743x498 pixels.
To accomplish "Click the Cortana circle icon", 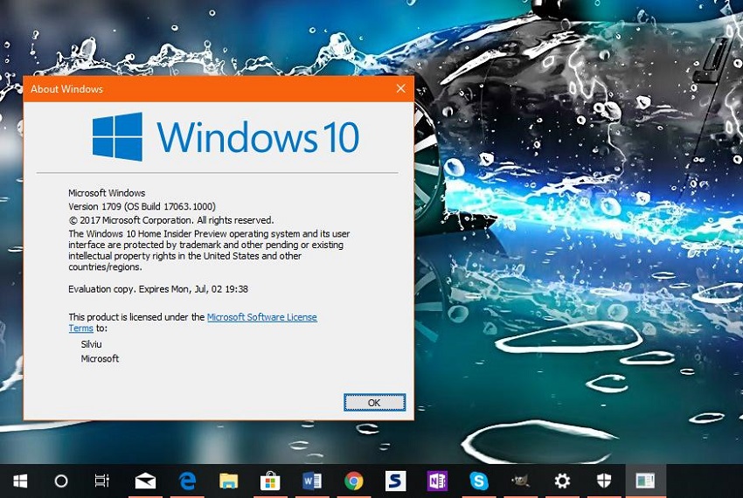I will pos(61,481).
